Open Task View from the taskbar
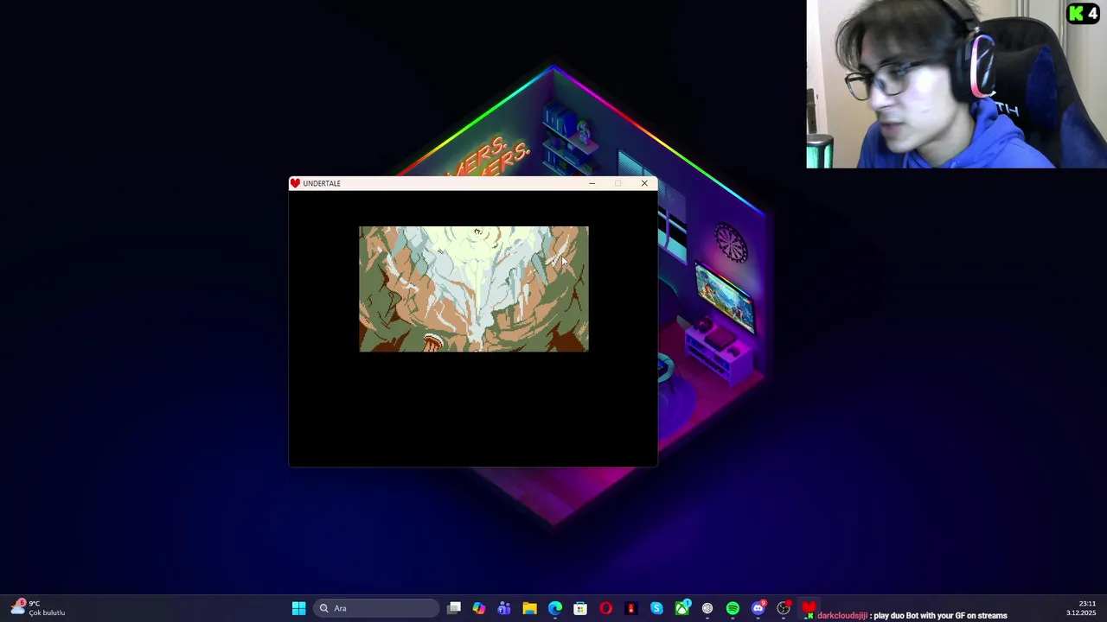Viewport: 1107px width, 622px height. coord(454,608)
